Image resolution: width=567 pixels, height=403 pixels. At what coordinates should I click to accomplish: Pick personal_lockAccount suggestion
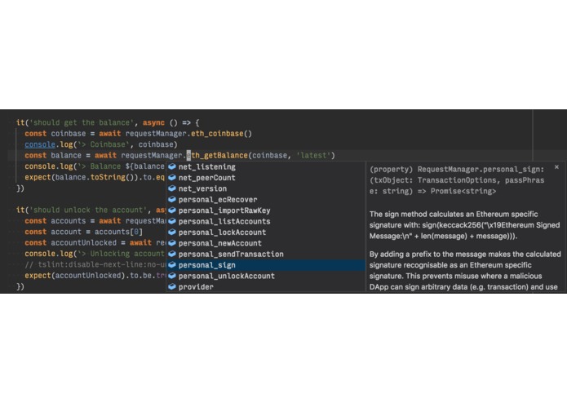click(266, 232)
